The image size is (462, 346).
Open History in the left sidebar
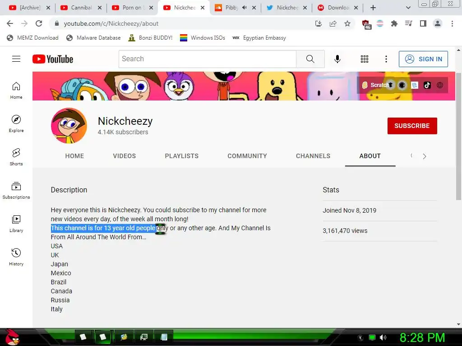(16, 257)
